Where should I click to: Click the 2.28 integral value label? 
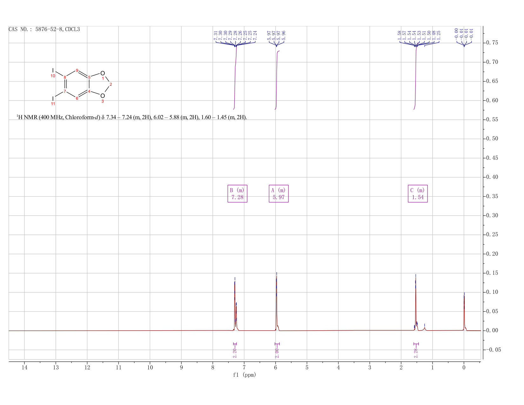tap(416, 353)
